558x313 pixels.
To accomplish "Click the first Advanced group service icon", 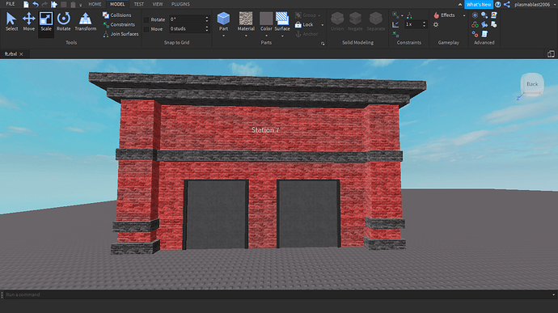I will tap(475, 15).
